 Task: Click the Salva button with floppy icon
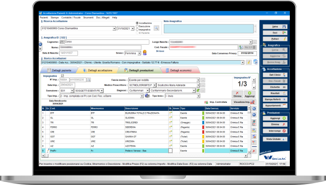click(x=275, y=27)
